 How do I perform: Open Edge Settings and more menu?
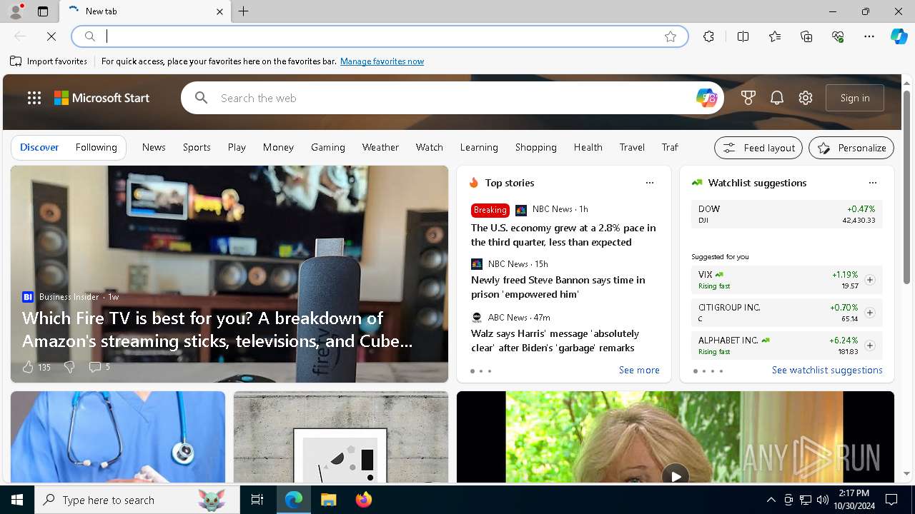coord(869,36)
